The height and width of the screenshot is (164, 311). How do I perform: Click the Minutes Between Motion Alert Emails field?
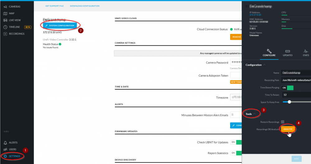coord(236,115)
